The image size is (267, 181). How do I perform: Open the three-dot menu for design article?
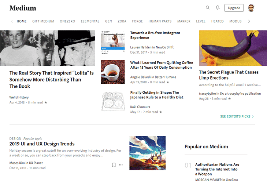click(x=121, y=165)
